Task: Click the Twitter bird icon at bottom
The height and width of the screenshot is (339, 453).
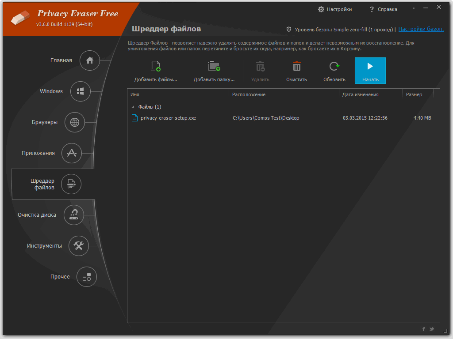Action: [x=432, y=329]
